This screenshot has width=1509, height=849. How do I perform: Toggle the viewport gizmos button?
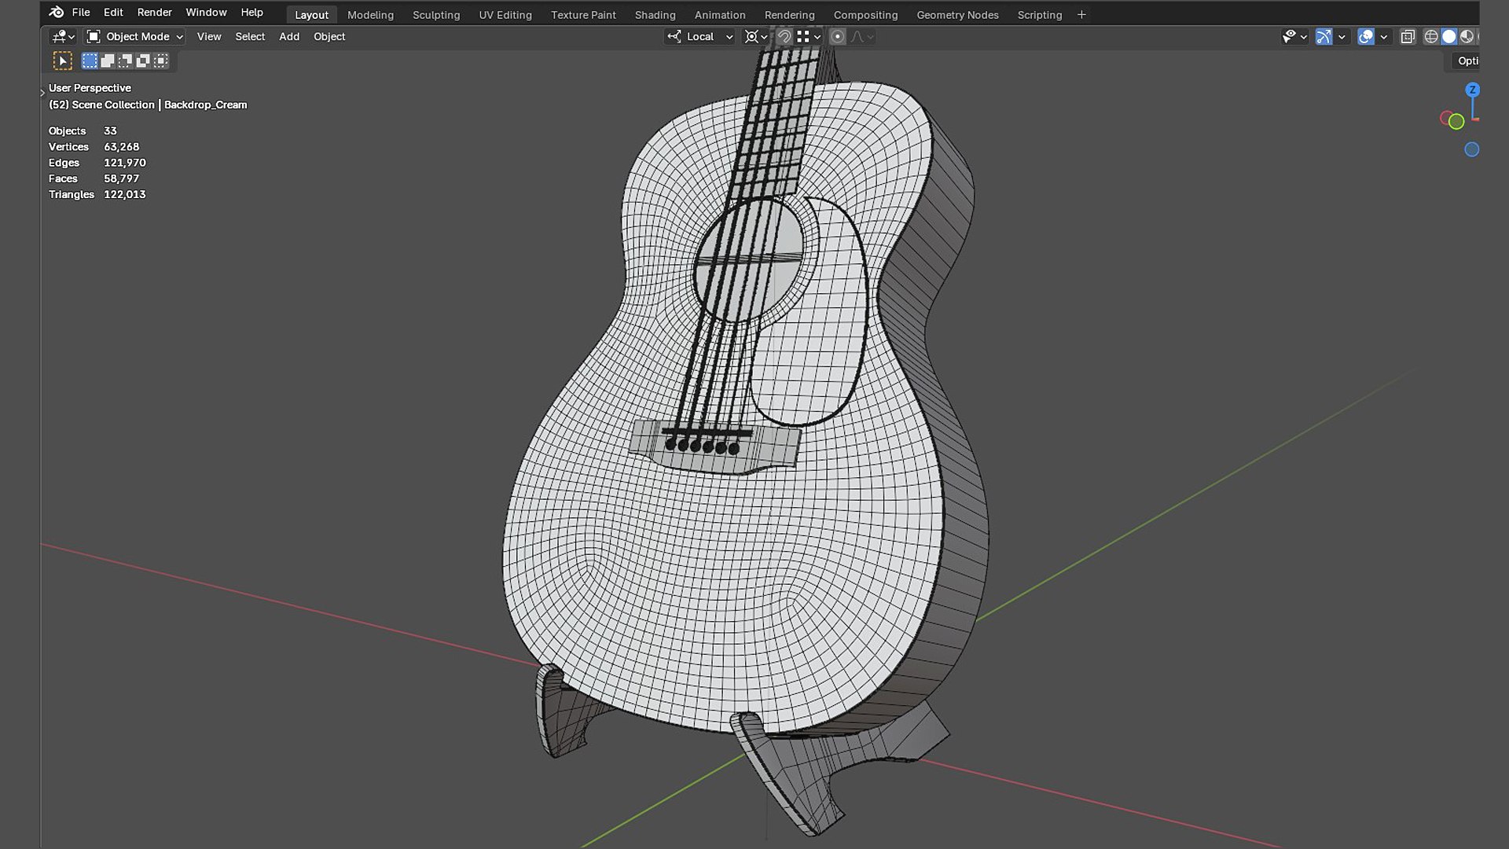1324,37
